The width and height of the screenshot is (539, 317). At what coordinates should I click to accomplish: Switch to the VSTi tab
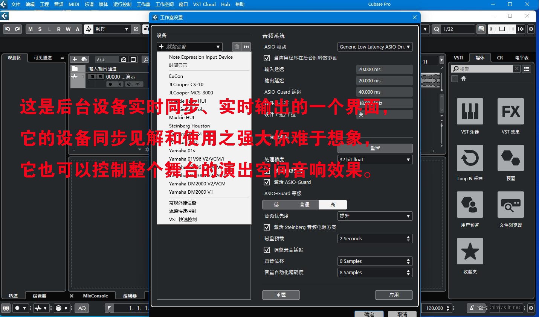(458, 58)
